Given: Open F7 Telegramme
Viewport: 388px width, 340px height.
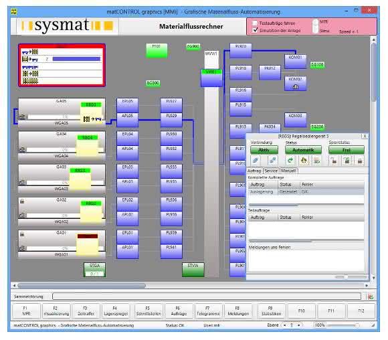Looking at the screenshot, I should coord(208,311).
